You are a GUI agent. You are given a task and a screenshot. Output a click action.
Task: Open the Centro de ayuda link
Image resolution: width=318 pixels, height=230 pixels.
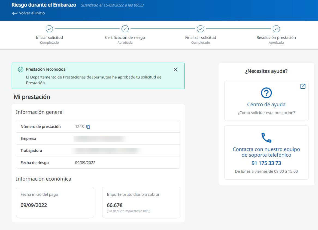coord(266,105)
